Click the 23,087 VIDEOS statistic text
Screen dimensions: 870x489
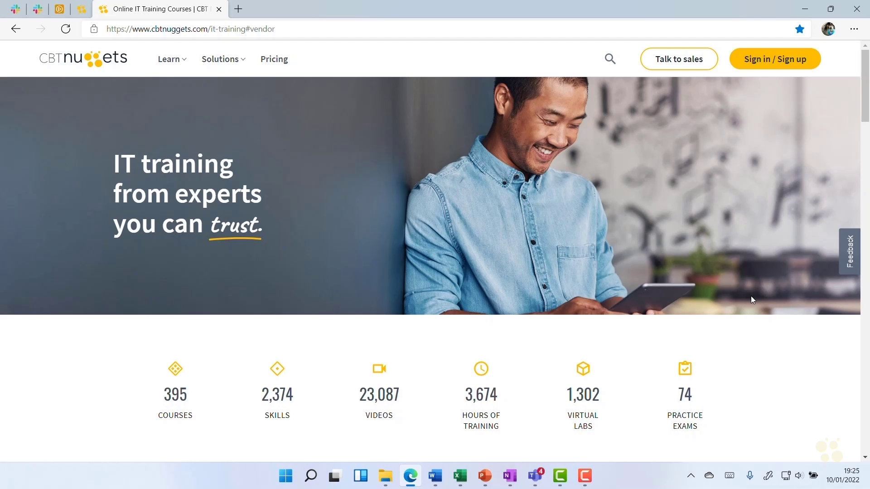tap(379, 403)
